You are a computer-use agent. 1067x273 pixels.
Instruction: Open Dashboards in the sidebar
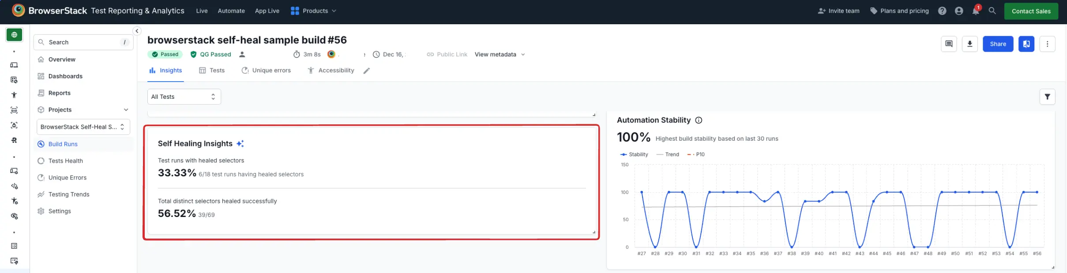(x=83, y=76)
